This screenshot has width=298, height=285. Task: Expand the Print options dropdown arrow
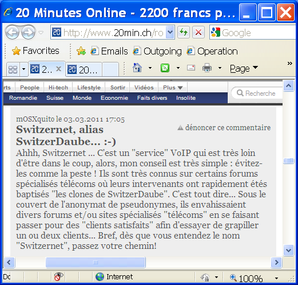220,68
